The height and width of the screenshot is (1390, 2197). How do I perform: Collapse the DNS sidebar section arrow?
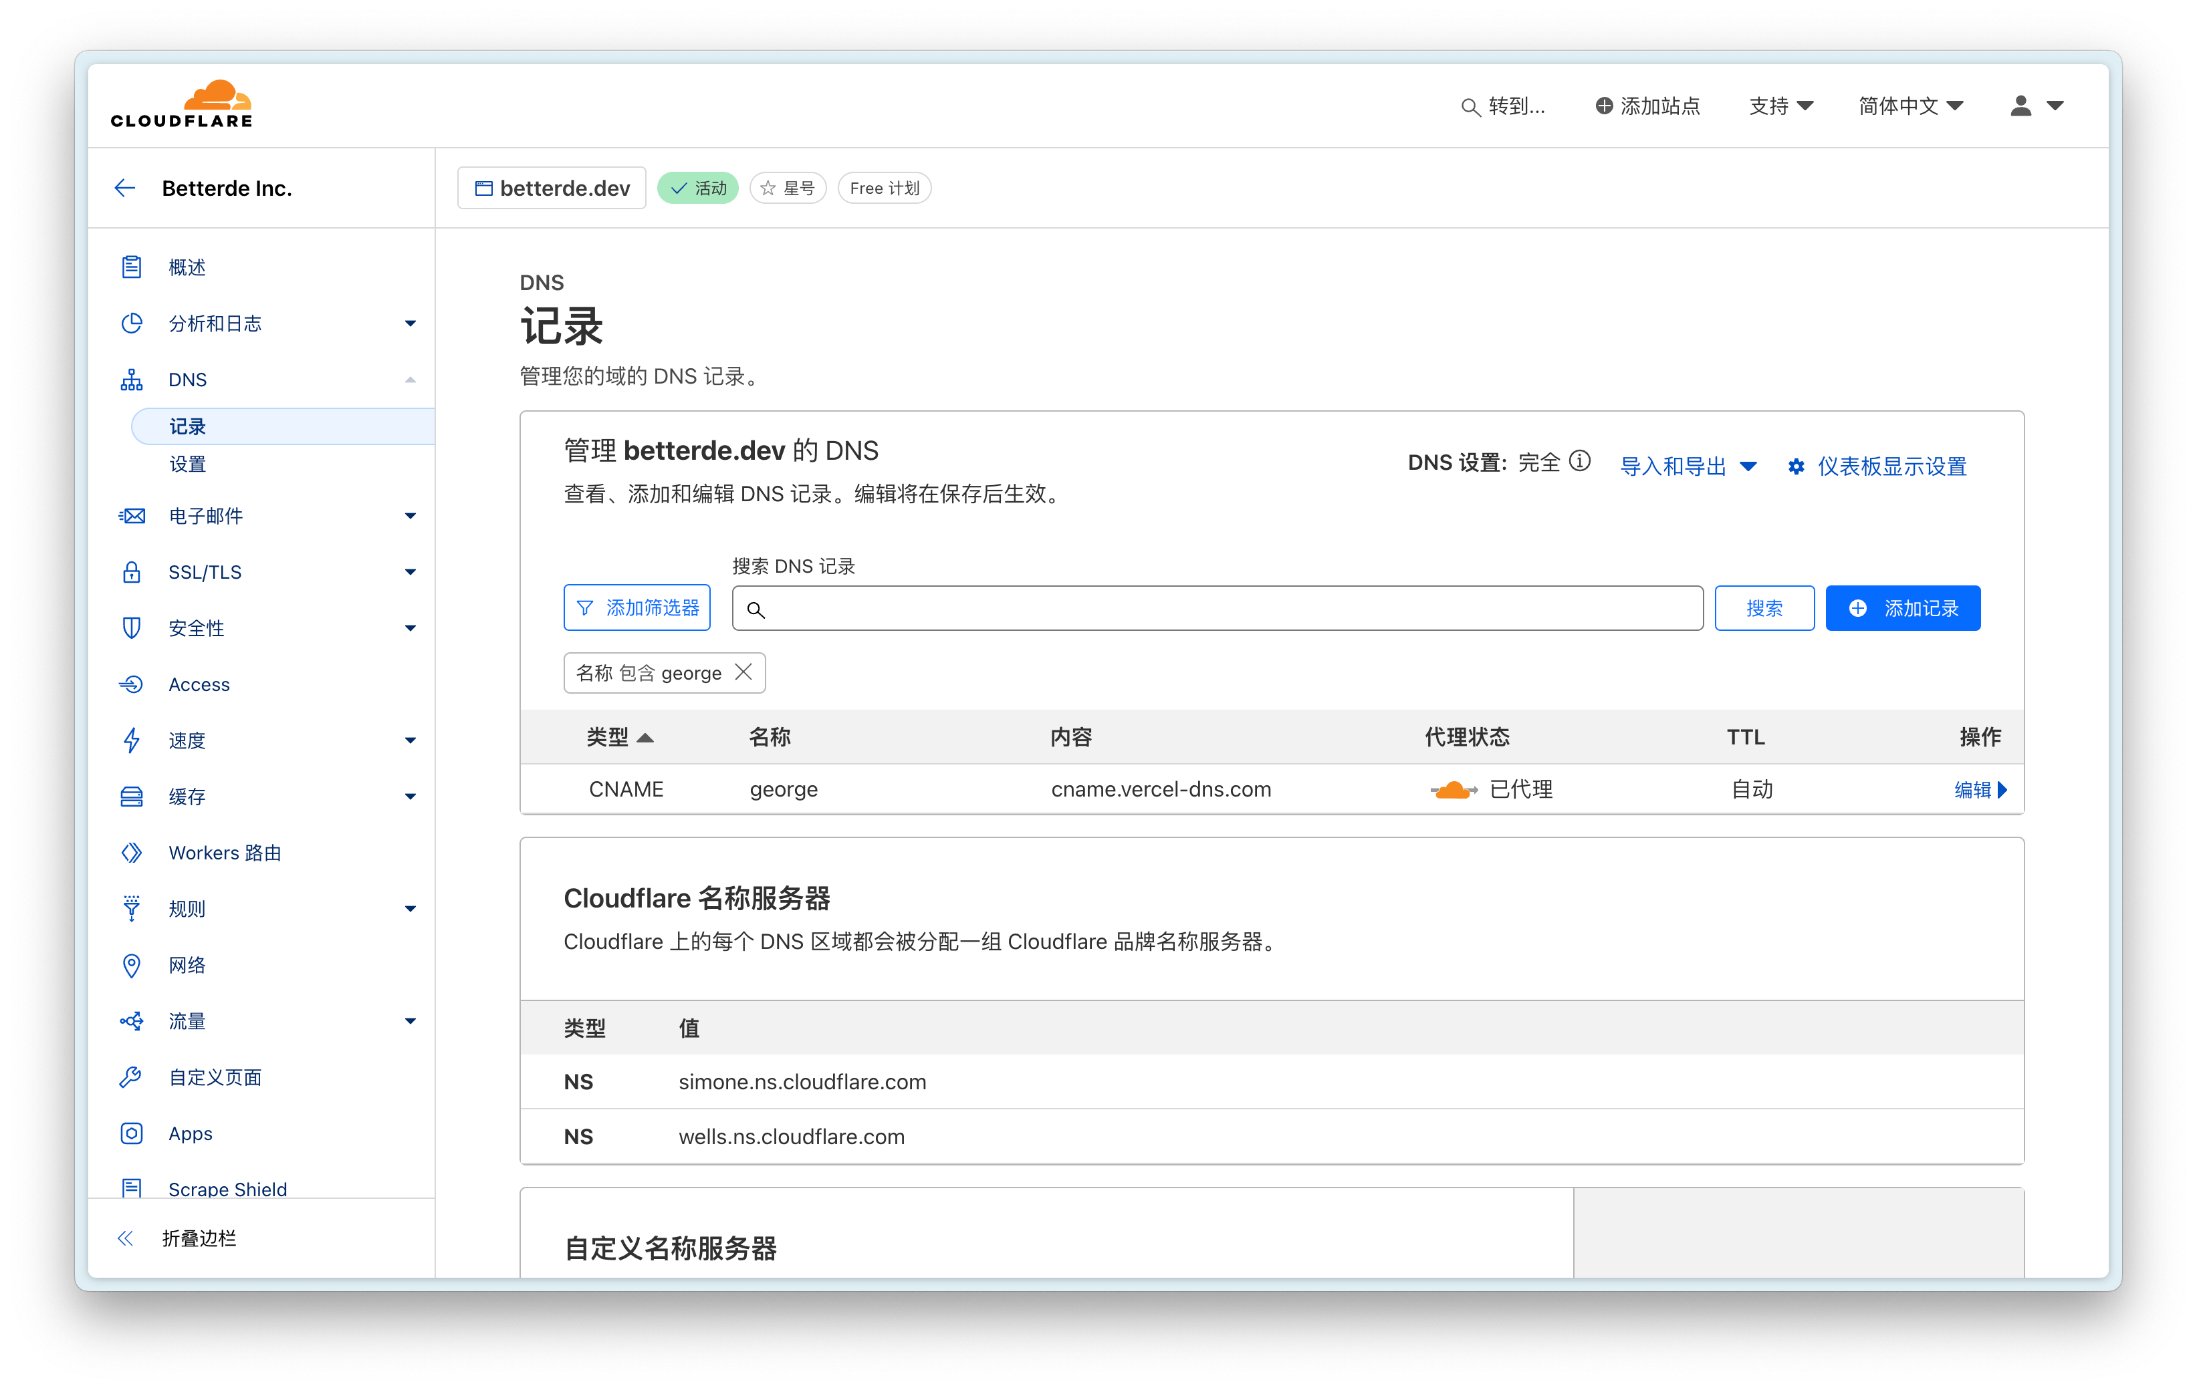click(x=411, y=380)
